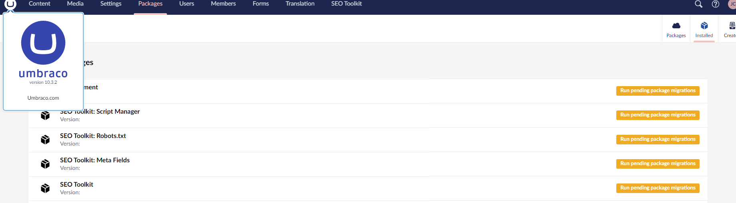The image size is (736, 203).
Task: Open the Media section
Action: tap(75, 4)
